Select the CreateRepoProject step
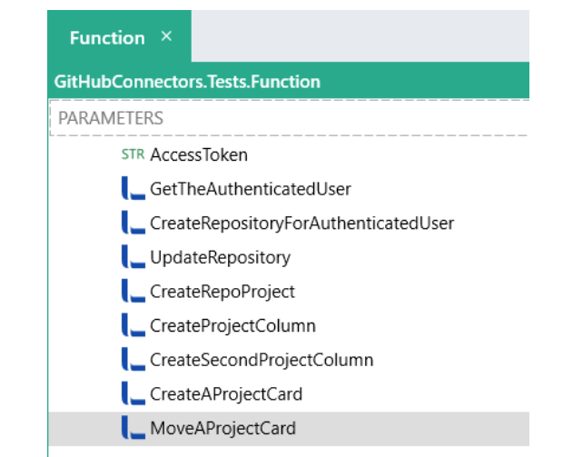This screenshot has width=563, height=457. (222, 292)
